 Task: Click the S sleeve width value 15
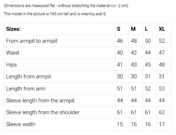120,124
